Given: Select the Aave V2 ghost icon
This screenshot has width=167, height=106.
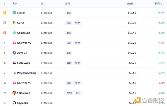Looking at the screenshot, I should (14, 53).
